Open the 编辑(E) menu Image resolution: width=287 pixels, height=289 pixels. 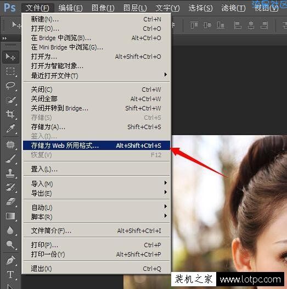(70, 8)
